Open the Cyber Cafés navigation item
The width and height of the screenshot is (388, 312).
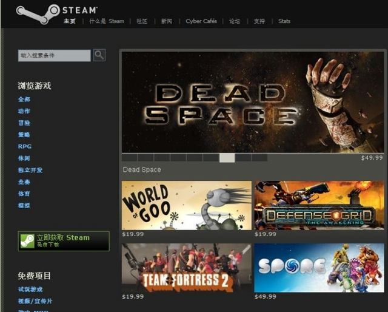(201, 21)
